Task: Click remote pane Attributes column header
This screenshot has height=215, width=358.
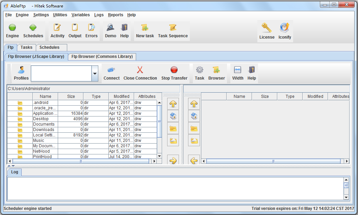Action: (338, 96)
